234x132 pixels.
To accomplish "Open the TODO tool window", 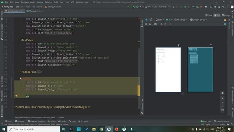I will (9, 121).
